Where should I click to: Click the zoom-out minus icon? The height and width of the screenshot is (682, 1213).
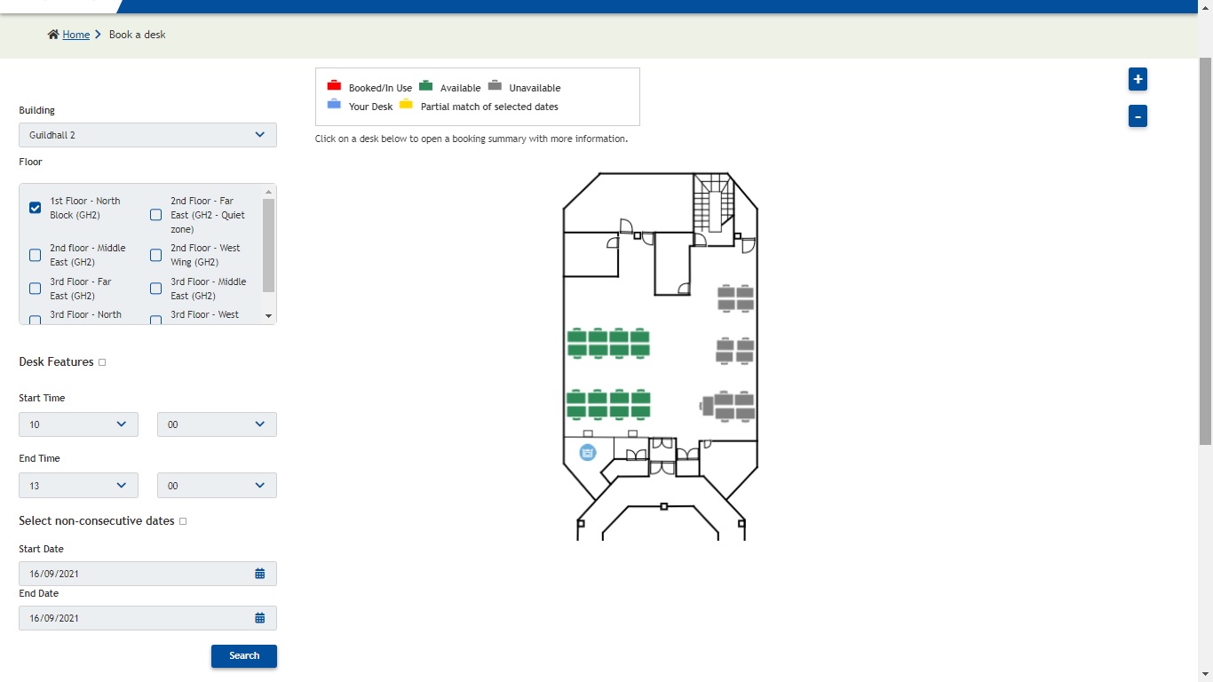pos(1138,115)
